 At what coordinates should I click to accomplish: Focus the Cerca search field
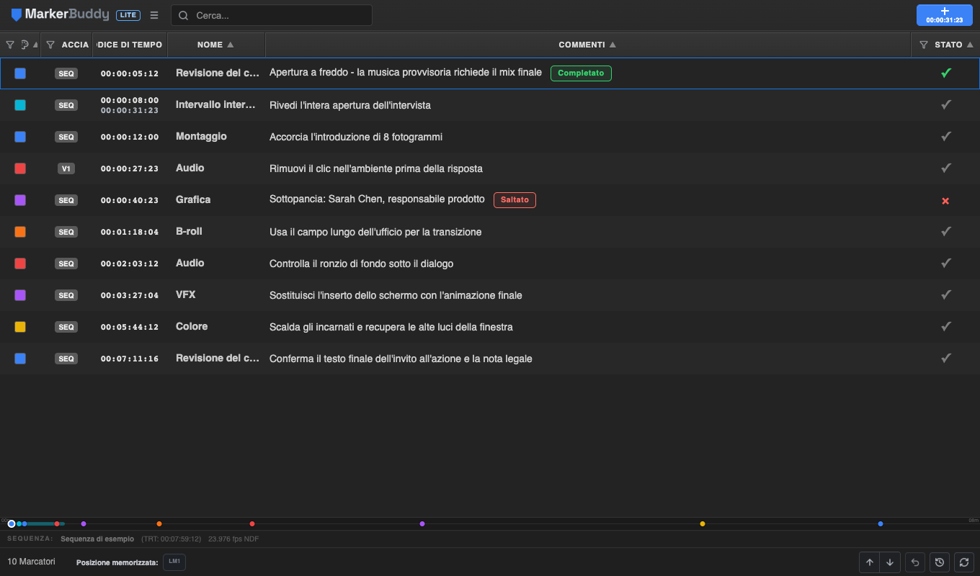(272, 15)
